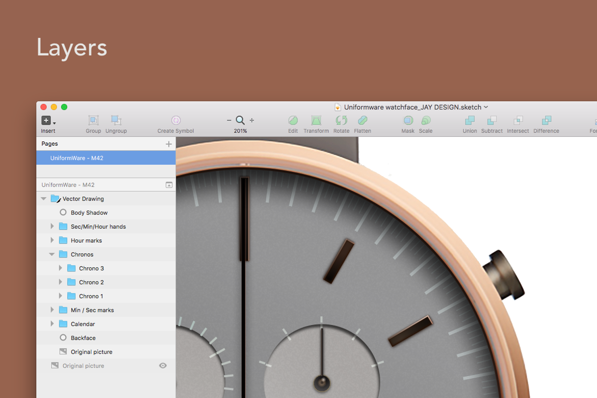The image size is (597, 398).
Task: Click the Group toolbar icon
Action: coord(93,120)
